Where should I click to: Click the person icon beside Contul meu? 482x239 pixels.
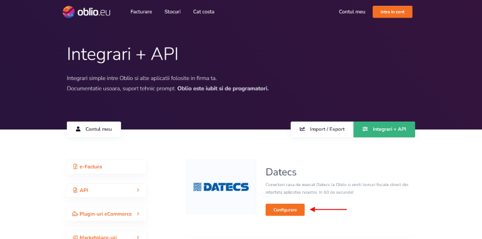[x=78, y=130]
